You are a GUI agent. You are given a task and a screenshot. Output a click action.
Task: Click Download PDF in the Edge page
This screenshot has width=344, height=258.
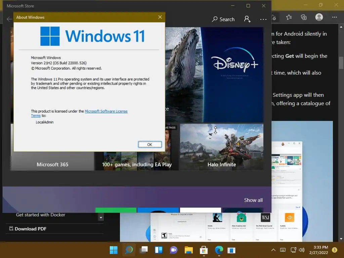click(28, 229)
